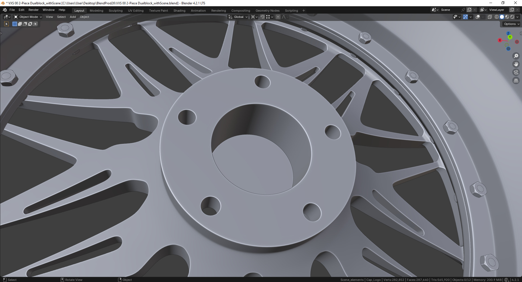Click the zoom view magnifier gizmo
The height and width of the screenshot is (282, 522).
point(516,56)
